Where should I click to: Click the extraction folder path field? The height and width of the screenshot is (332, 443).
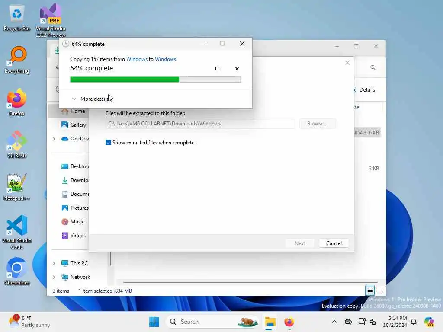[x=200, y=124]
